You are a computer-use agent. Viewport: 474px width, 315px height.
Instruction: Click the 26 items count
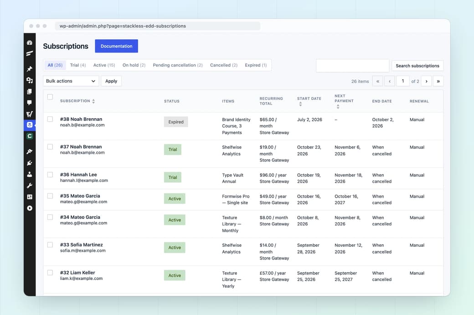360,81
